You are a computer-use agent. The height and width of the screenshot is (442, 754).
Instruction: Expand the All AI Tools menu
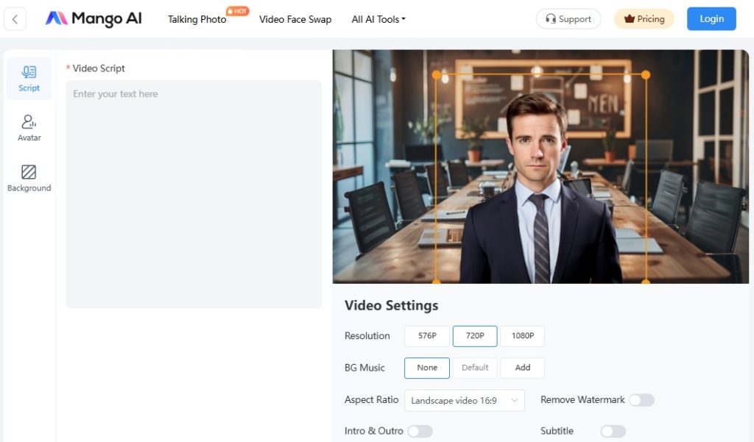tap(378, 19)
